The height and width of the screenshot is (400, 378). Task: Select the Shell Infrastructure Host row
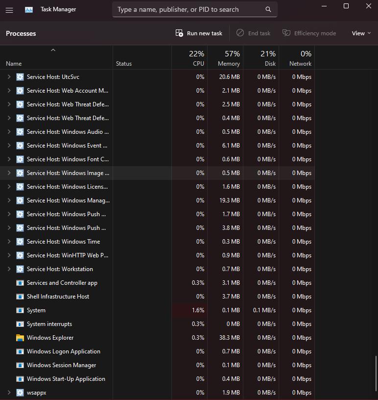pyautogui.click(x=157, y=297)
